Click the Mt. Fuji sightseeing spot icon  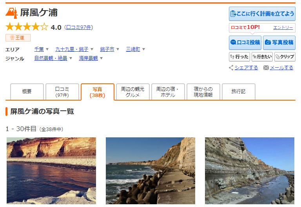coord(11,13)
